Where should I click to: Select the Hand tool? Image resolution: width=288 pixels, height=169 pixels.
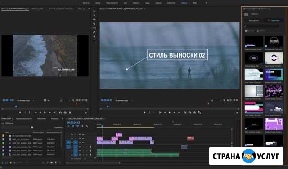[x=94, y=36]
